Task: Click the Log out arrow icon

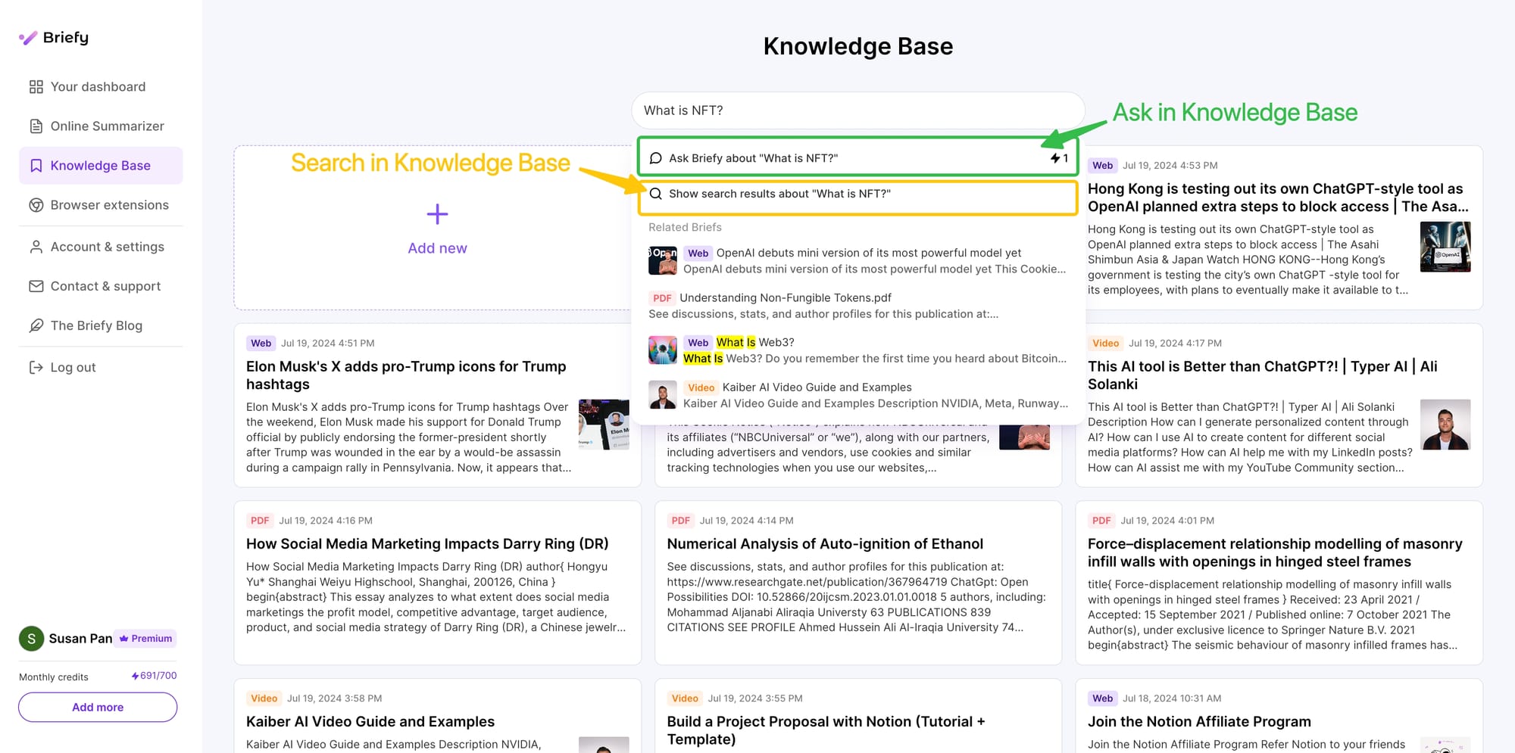Action: pos(36,367)
